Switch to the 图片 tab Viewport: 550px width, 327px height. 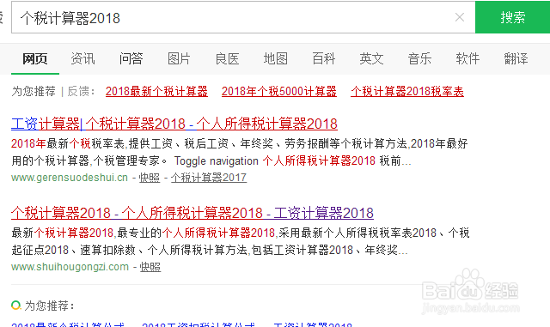(179, 58)
